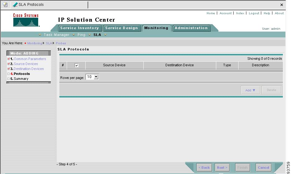
Task: Click the Next button
Action: click(222, 167)
